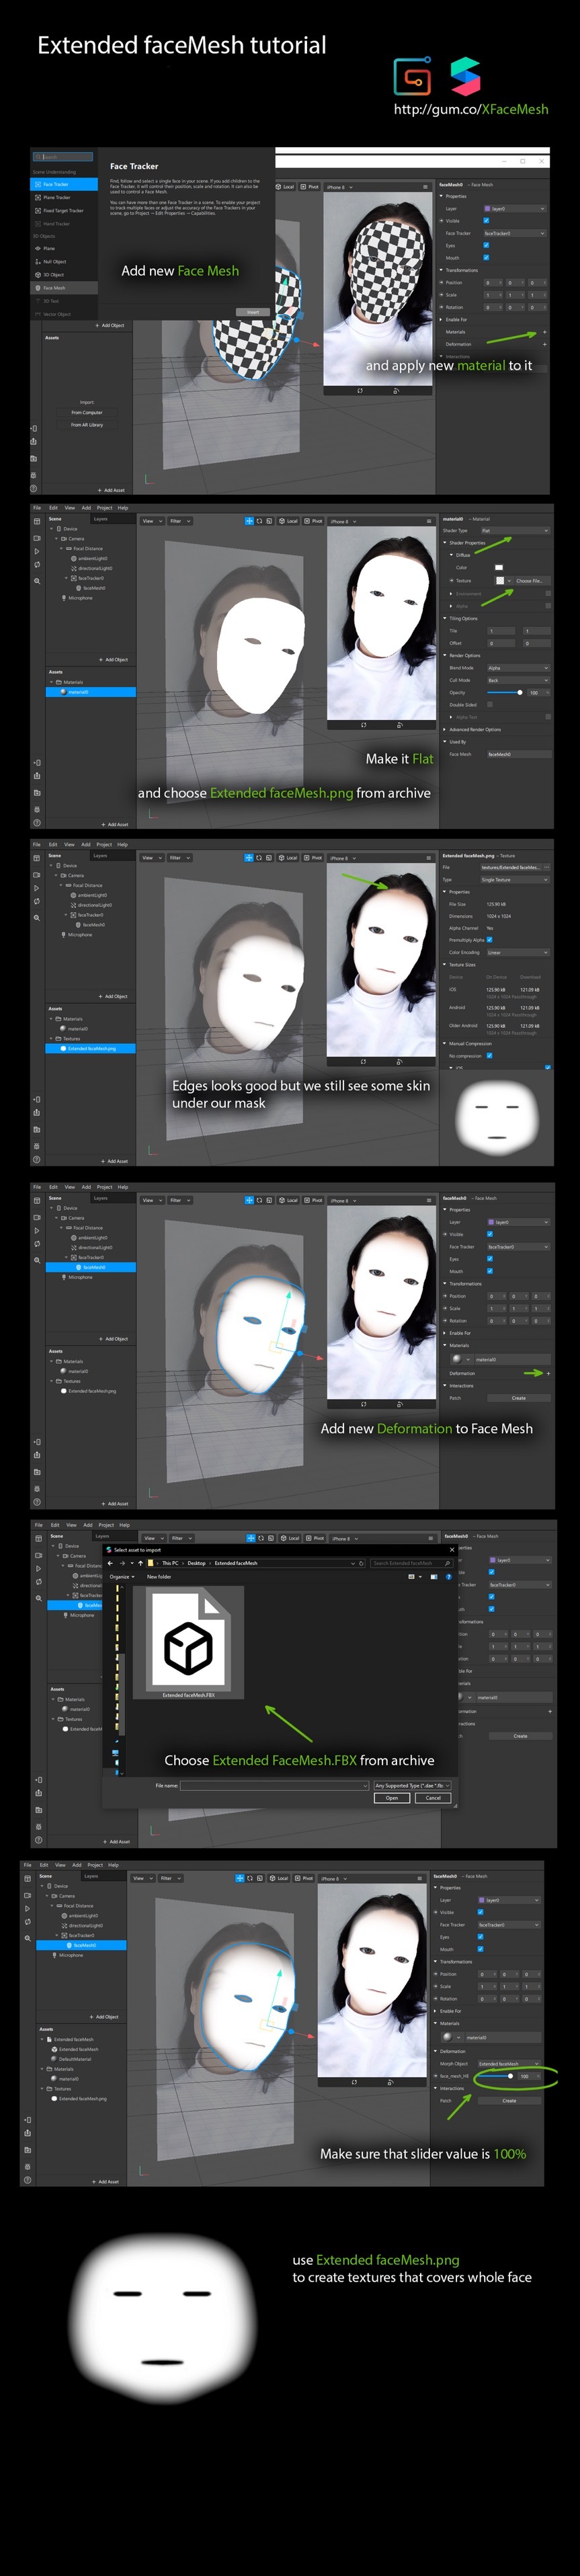Open Help menu in 'Make it Flat' screenshot
The width and height of the screenshot is (580, 2576).
click(x=123, y=508)
